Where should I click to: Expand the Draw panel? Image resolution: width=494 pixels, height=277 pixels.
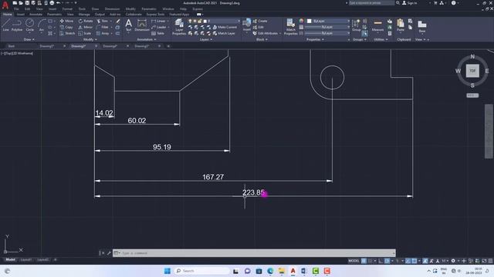pos(29,39)
